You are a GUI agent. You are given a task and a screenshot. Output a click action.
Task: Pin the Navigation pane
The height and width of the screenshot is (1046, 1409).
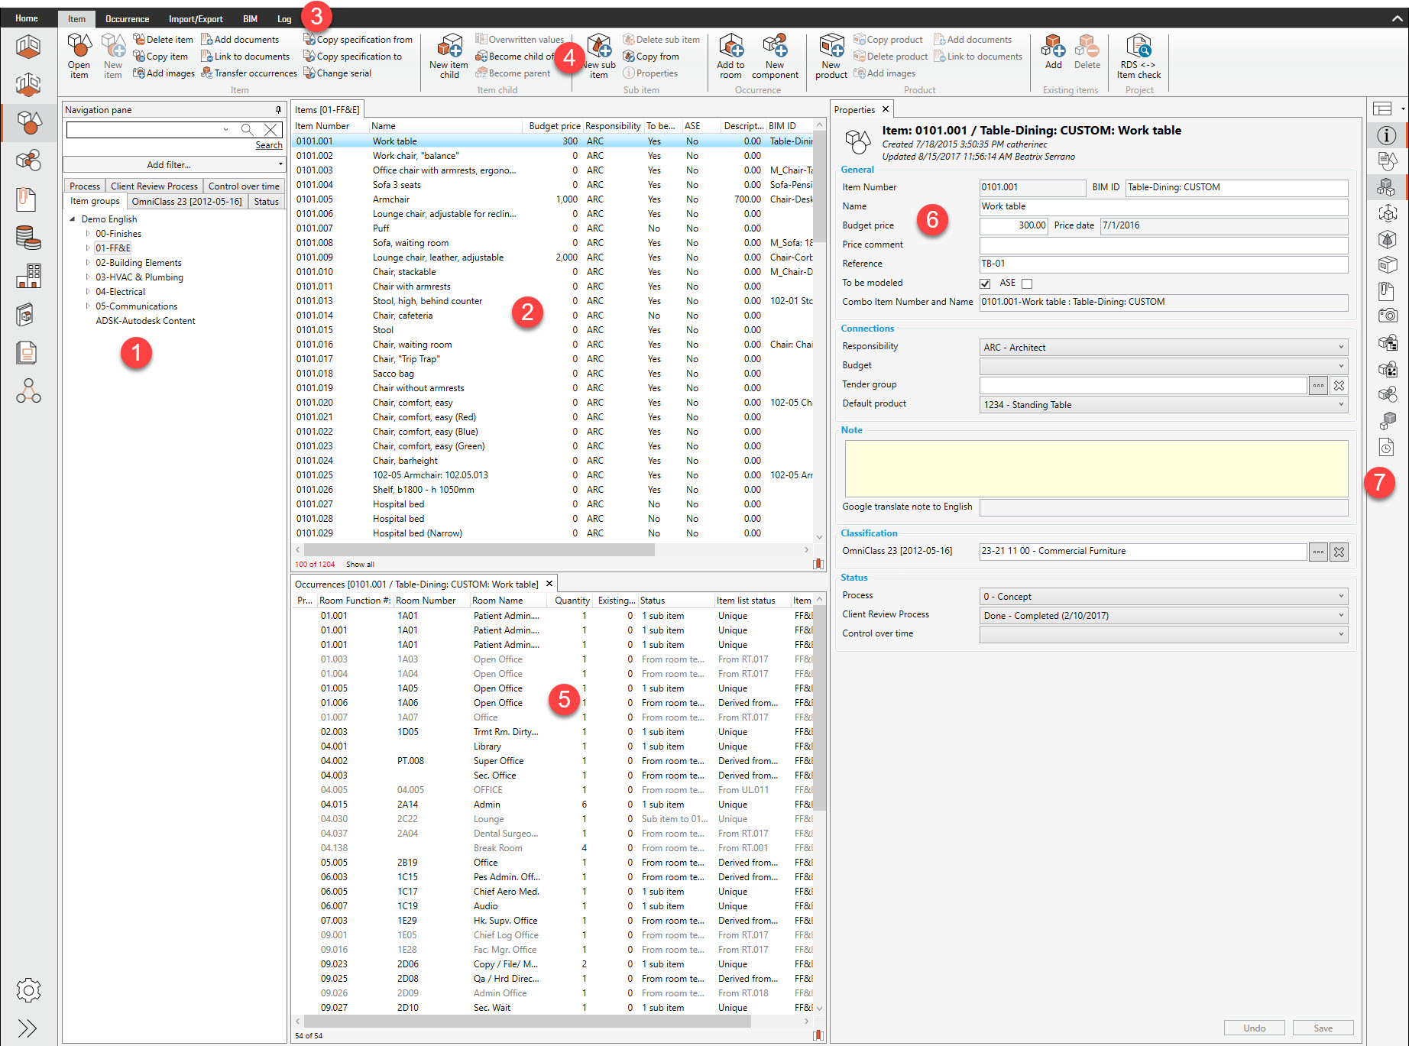coord(278,110)
